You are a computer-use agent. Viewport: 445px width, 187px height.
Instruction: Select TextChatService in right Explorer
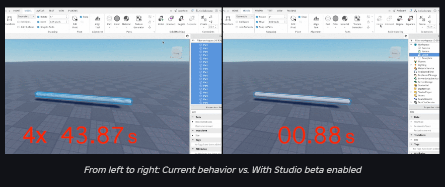coord(426,102)
